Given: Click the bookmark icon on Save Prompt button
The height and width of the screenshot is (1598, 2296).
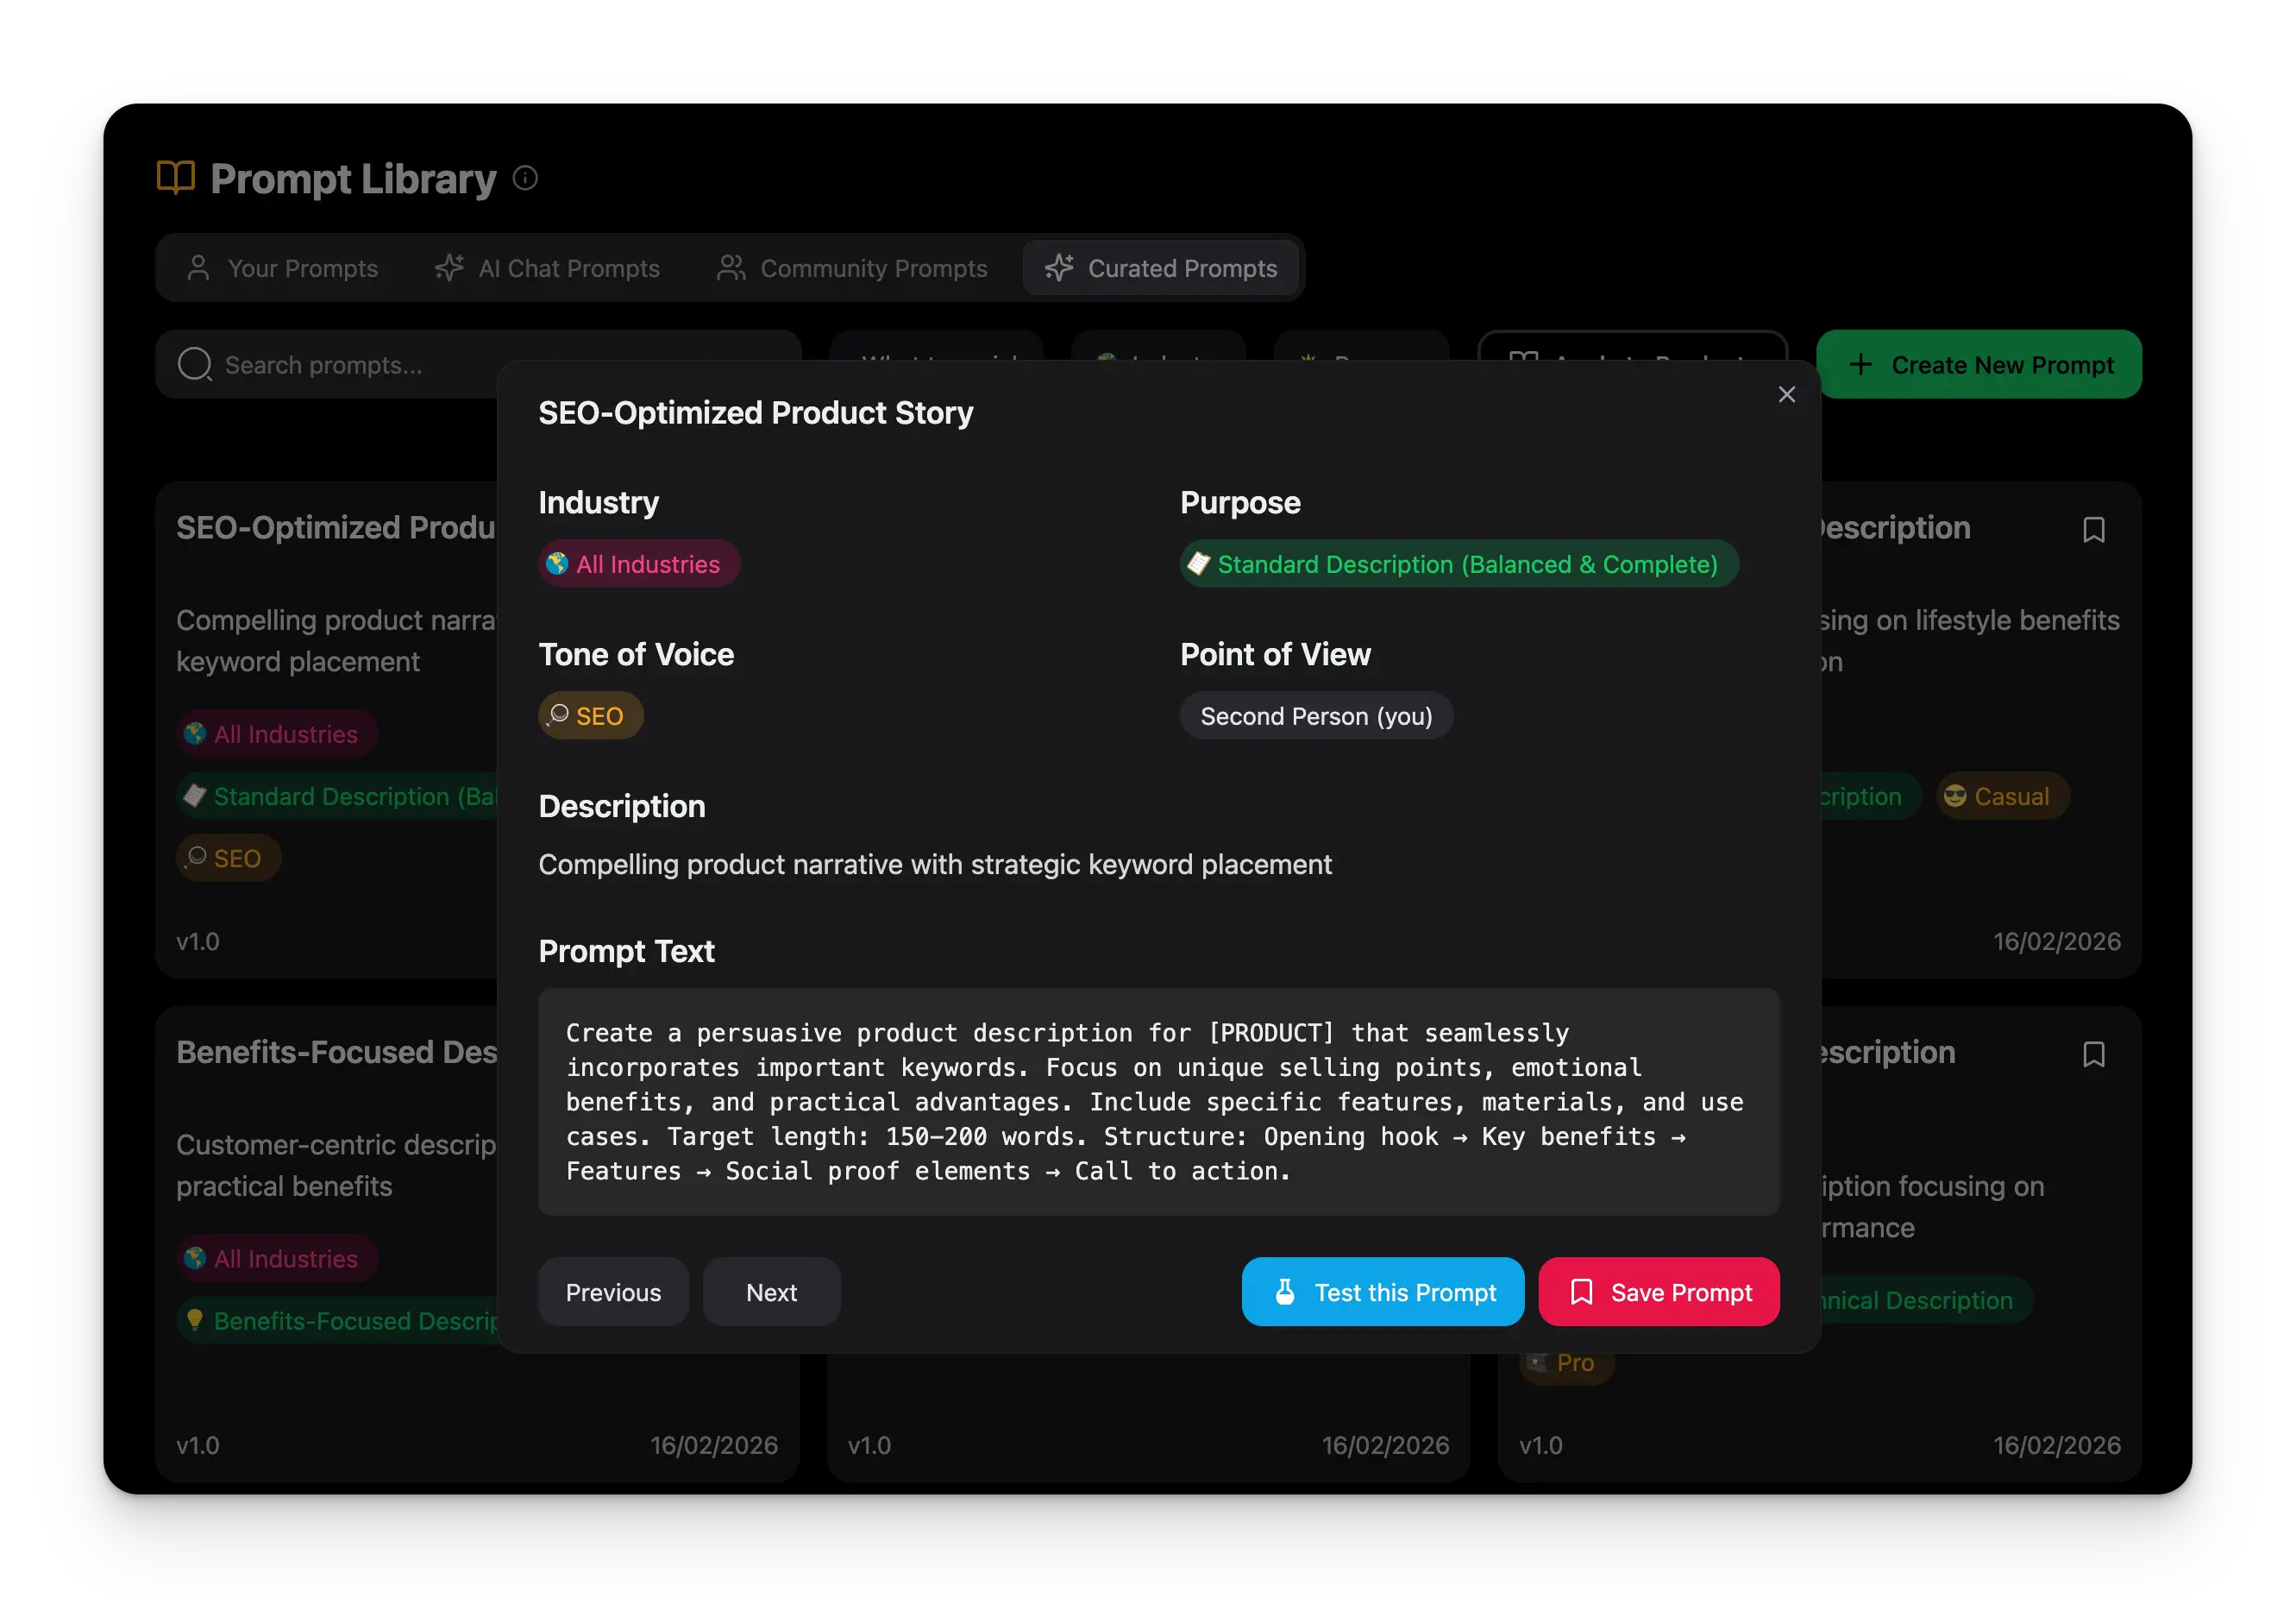Looking at the screenshot, I should coord(1582,1292).
